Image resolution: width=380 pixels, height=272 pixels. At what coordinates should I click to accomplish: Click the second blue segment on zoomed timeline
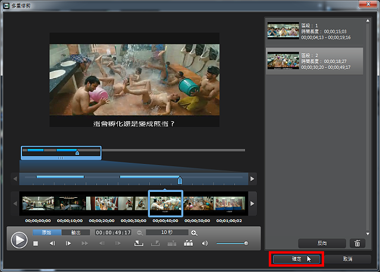(x=149, y=177)
